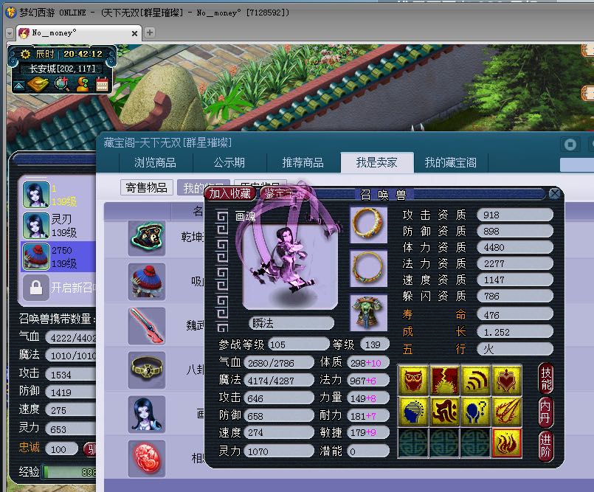The width and height of the screenshot is (594, 492).
Task: Click the gold ring equipment slot
Action: coord(368,224)
